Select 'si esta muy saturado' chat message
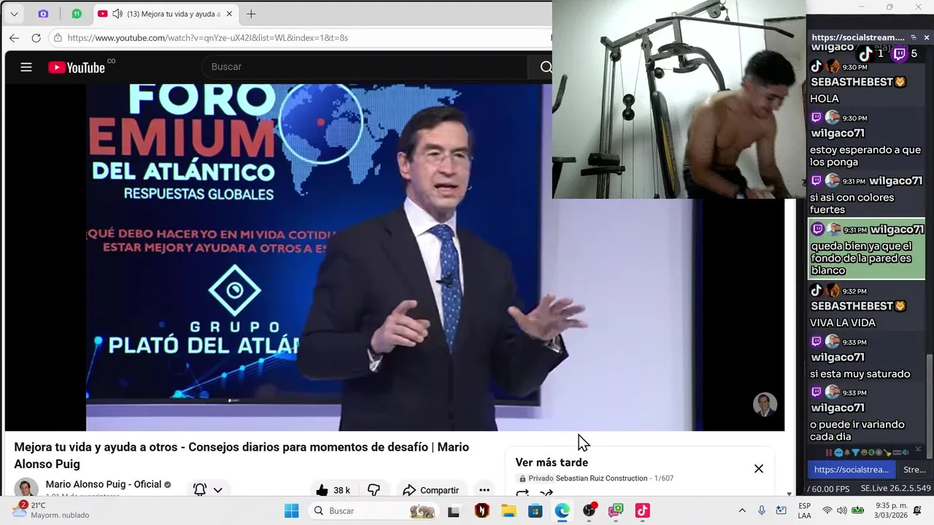 tap(866, 357)
